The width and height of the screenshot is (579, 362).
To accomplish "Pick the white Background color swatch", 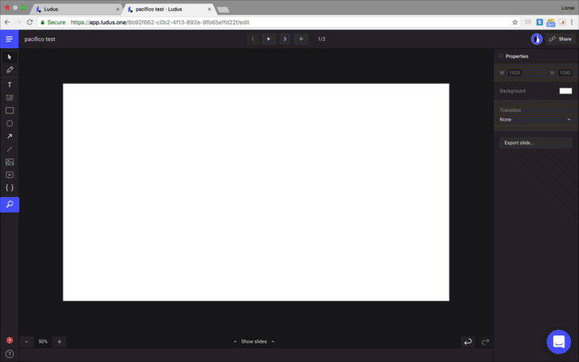I will click(x=565, y=91).
